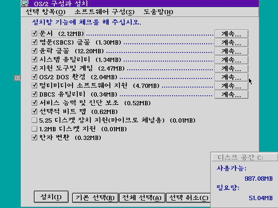Click the 987.08MB available space value
Viewport: 278px width, 208px height.
pos(258,178)
